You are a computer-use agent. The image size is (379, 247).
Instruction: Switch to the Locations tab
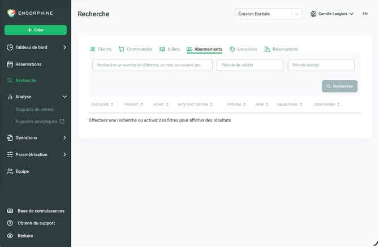[243, 49]
